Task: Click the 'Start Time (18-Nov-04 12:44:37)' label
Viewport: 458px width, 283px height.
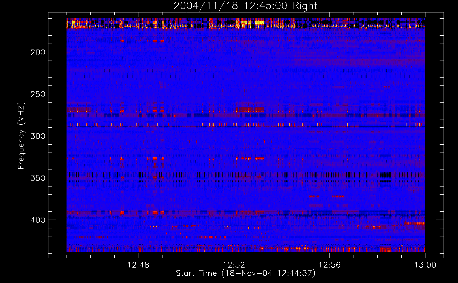Action: point(245,273)
